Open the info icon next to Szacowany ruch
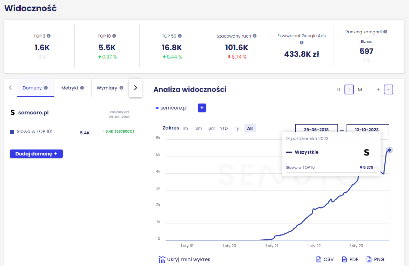The image size is (409, 266). point(255,36)
